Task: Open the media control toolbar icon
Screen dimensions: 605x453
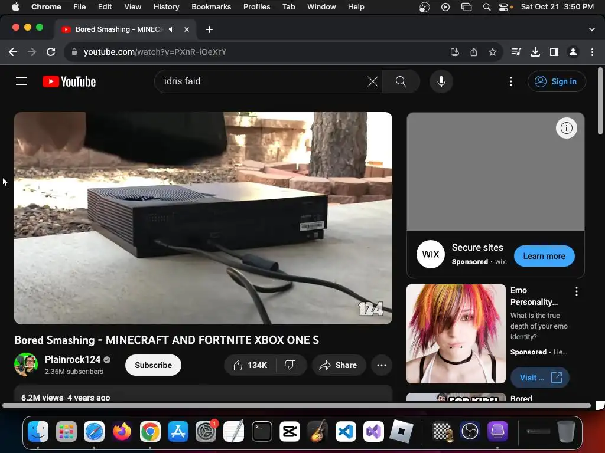Action: (x=516, y=52)
